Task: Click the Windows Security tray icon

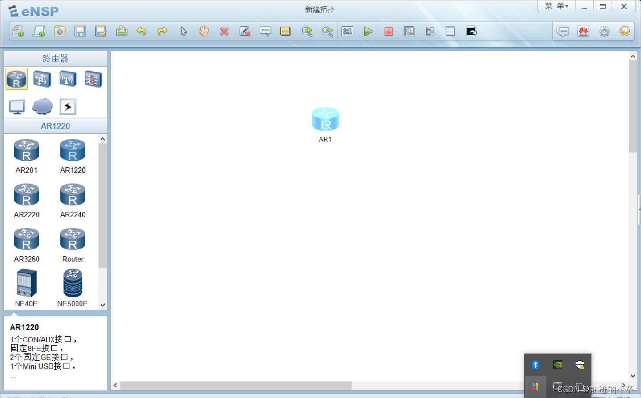Action: coord(580,365)
